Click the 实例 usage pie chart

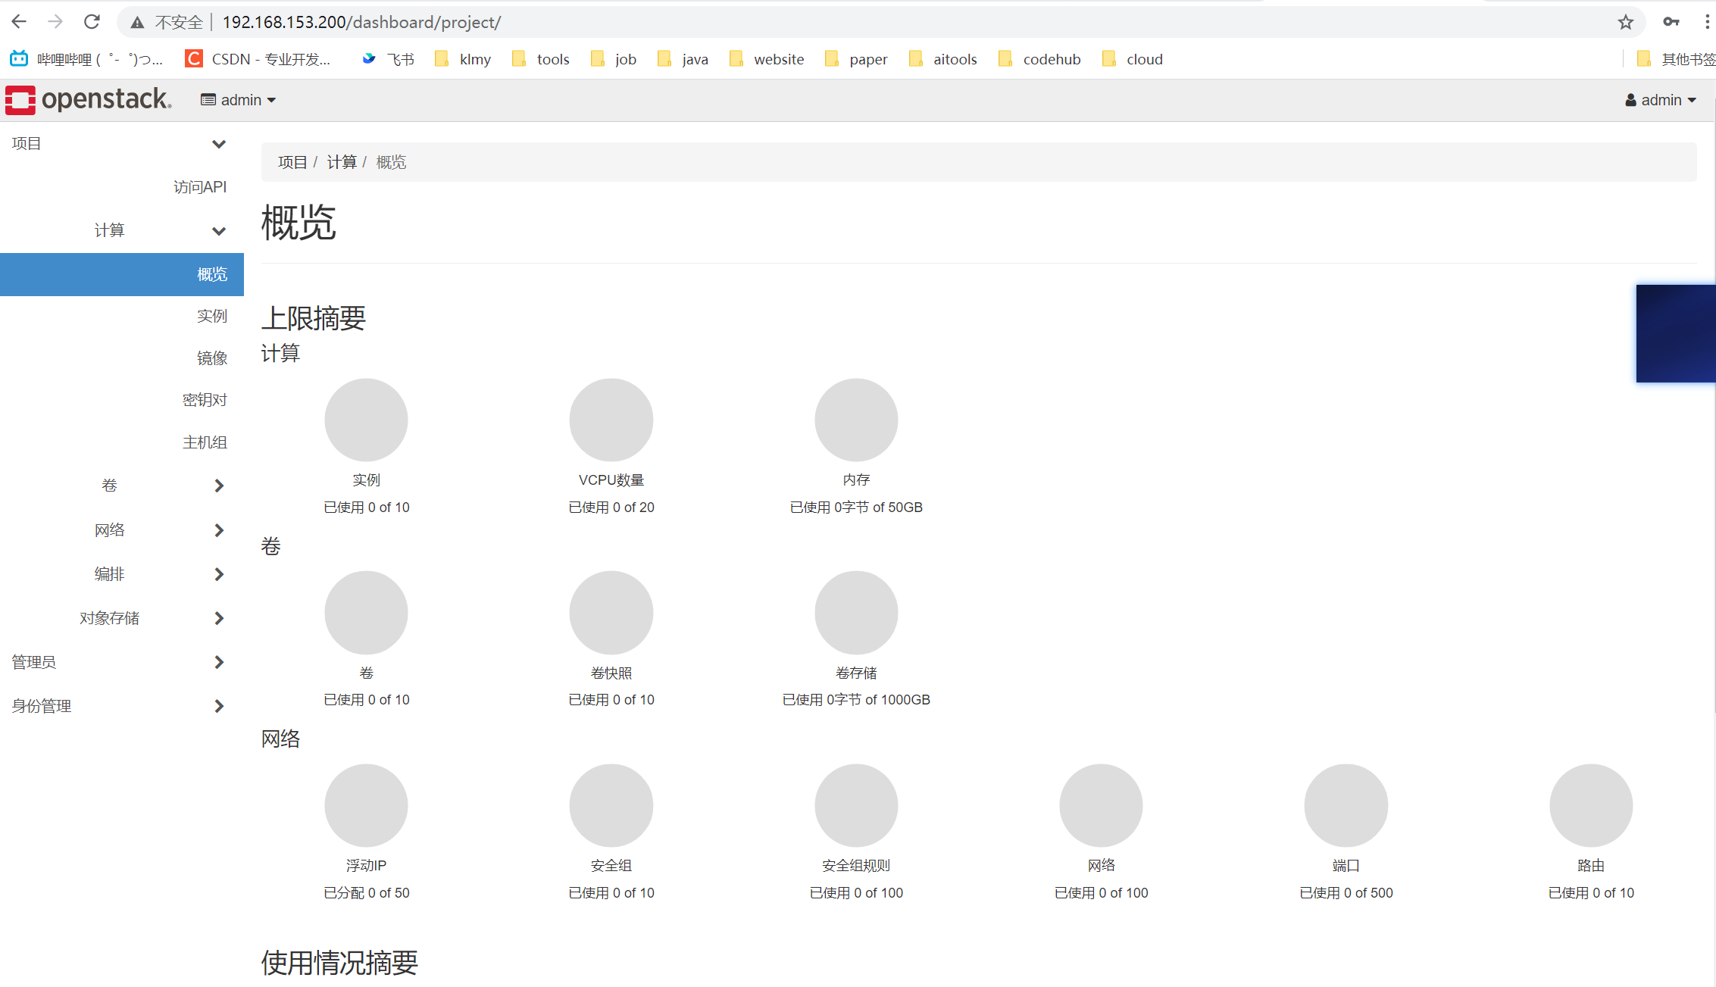coord(366,420)
